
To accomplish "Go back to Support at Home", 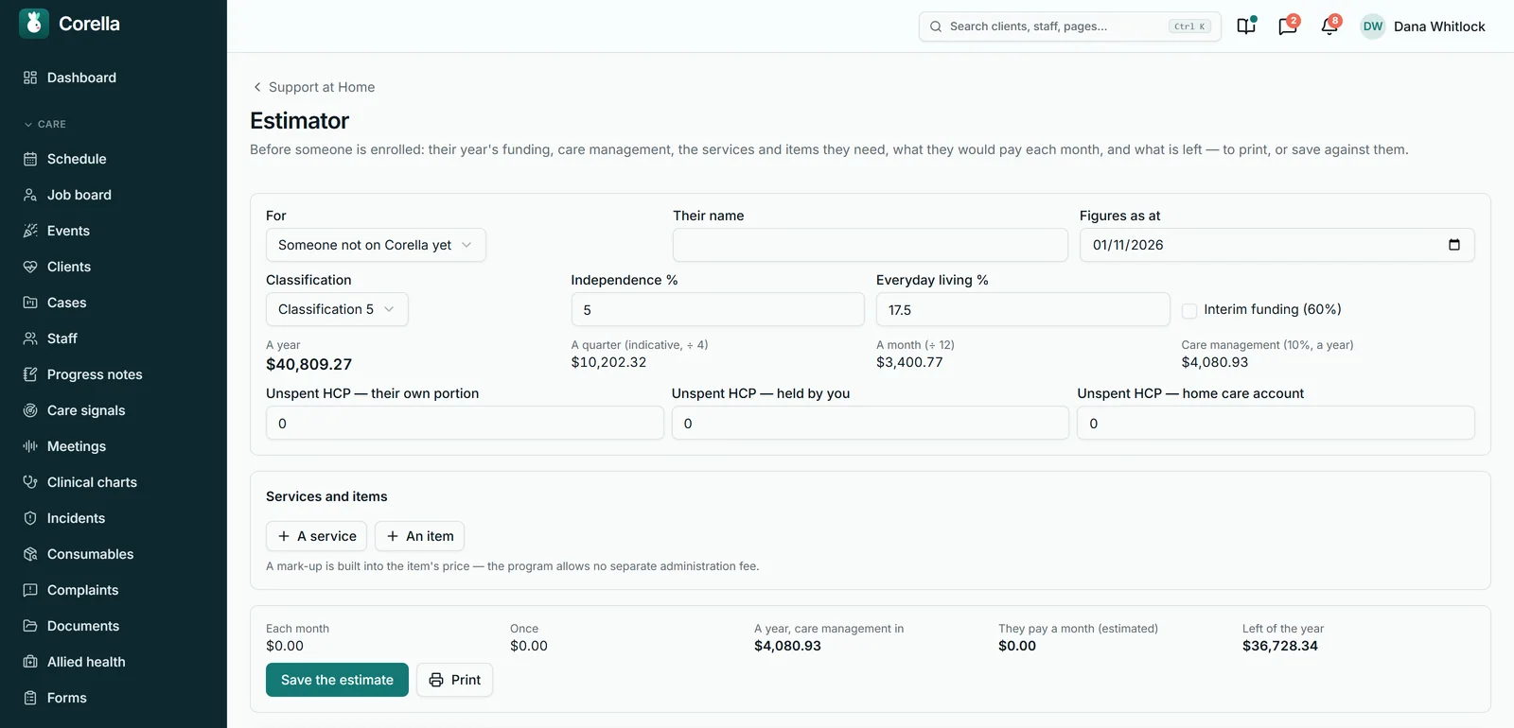I will point(313,87).
